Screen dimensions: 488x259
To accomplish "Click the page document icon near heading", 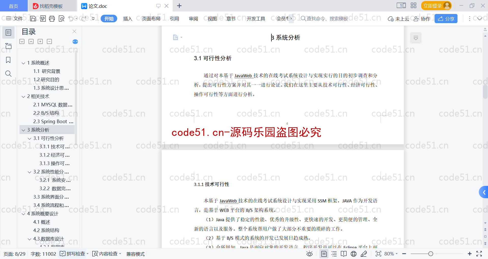I will (x=175, y=37).
